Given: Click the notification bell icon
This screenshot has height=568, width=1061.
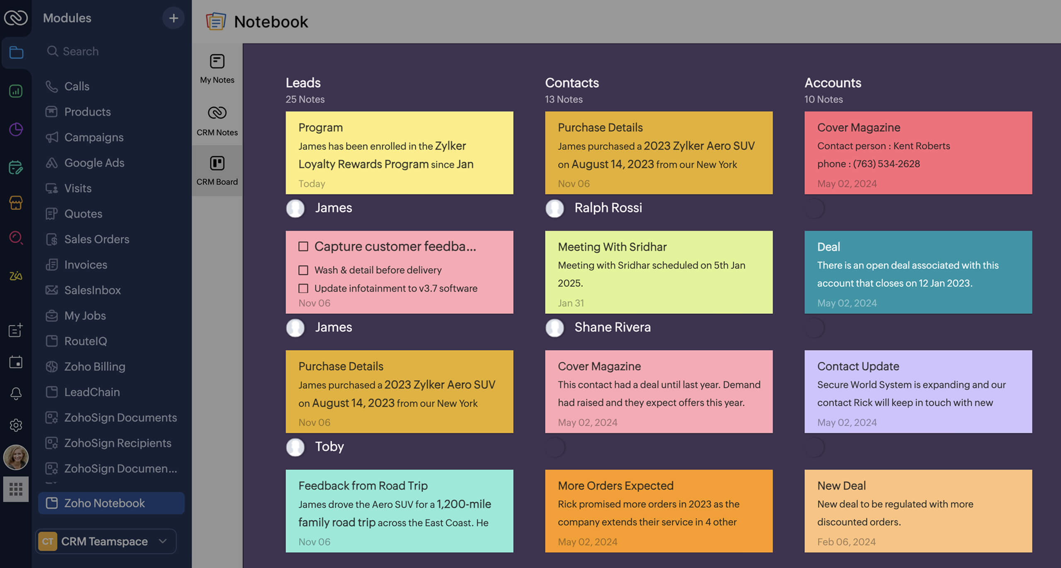Looking at the screenshot, I should pyautogui.click(x=16, y=393).
